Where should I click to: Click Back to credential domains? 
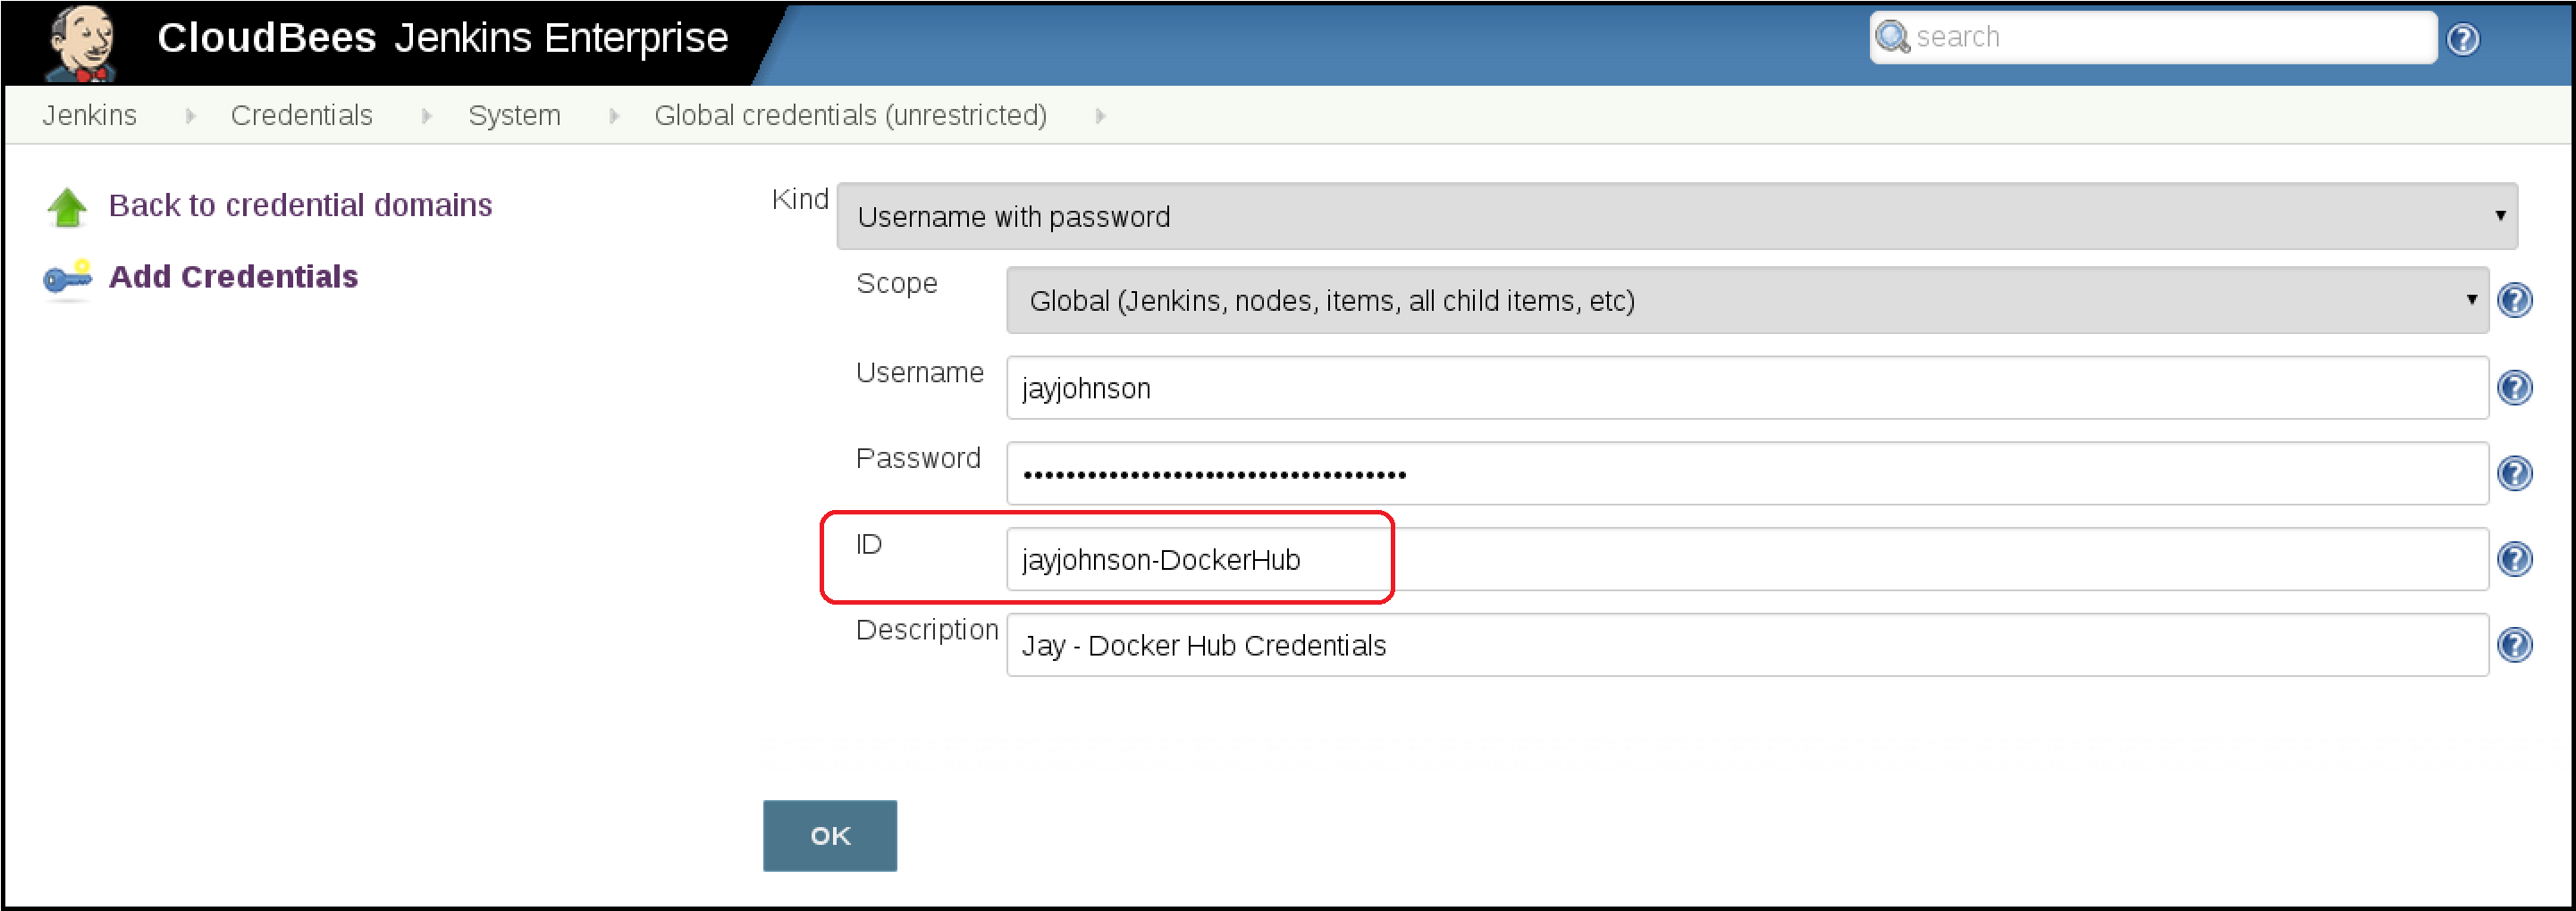click(299, 205)
